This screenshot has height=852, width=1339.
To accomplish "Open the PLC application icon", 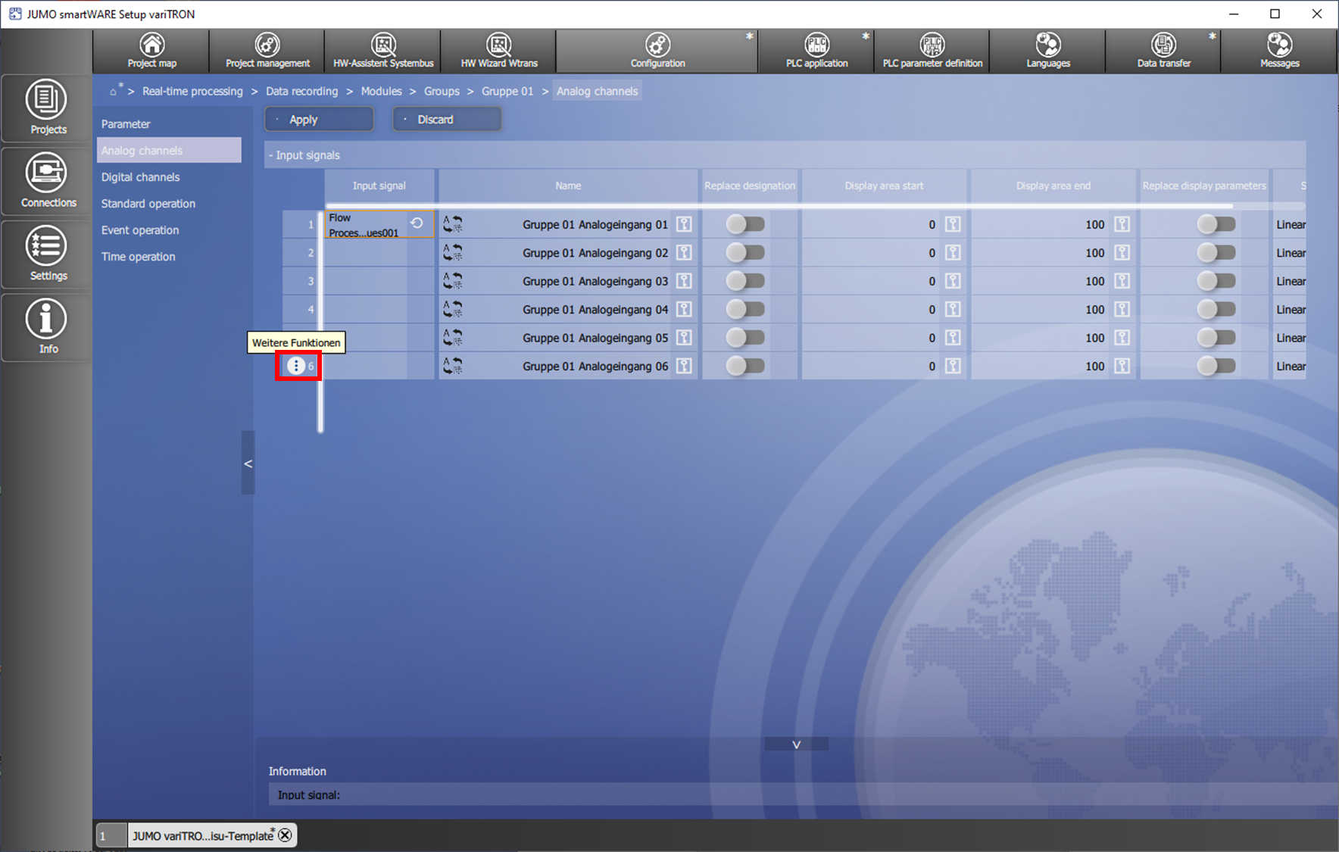I will point(816,51).
